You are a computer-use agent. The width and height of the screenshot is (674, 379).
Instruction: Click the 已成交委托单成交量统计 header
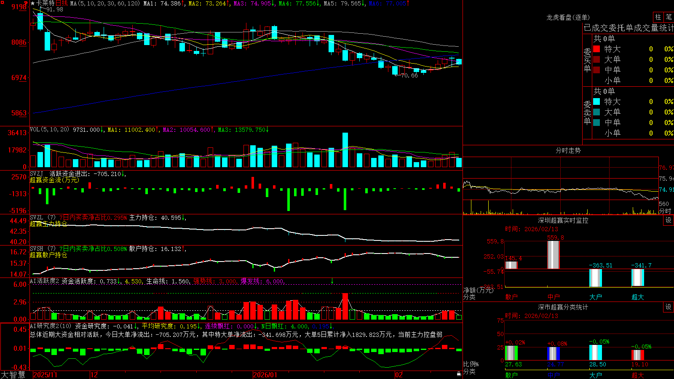[629, 28]
